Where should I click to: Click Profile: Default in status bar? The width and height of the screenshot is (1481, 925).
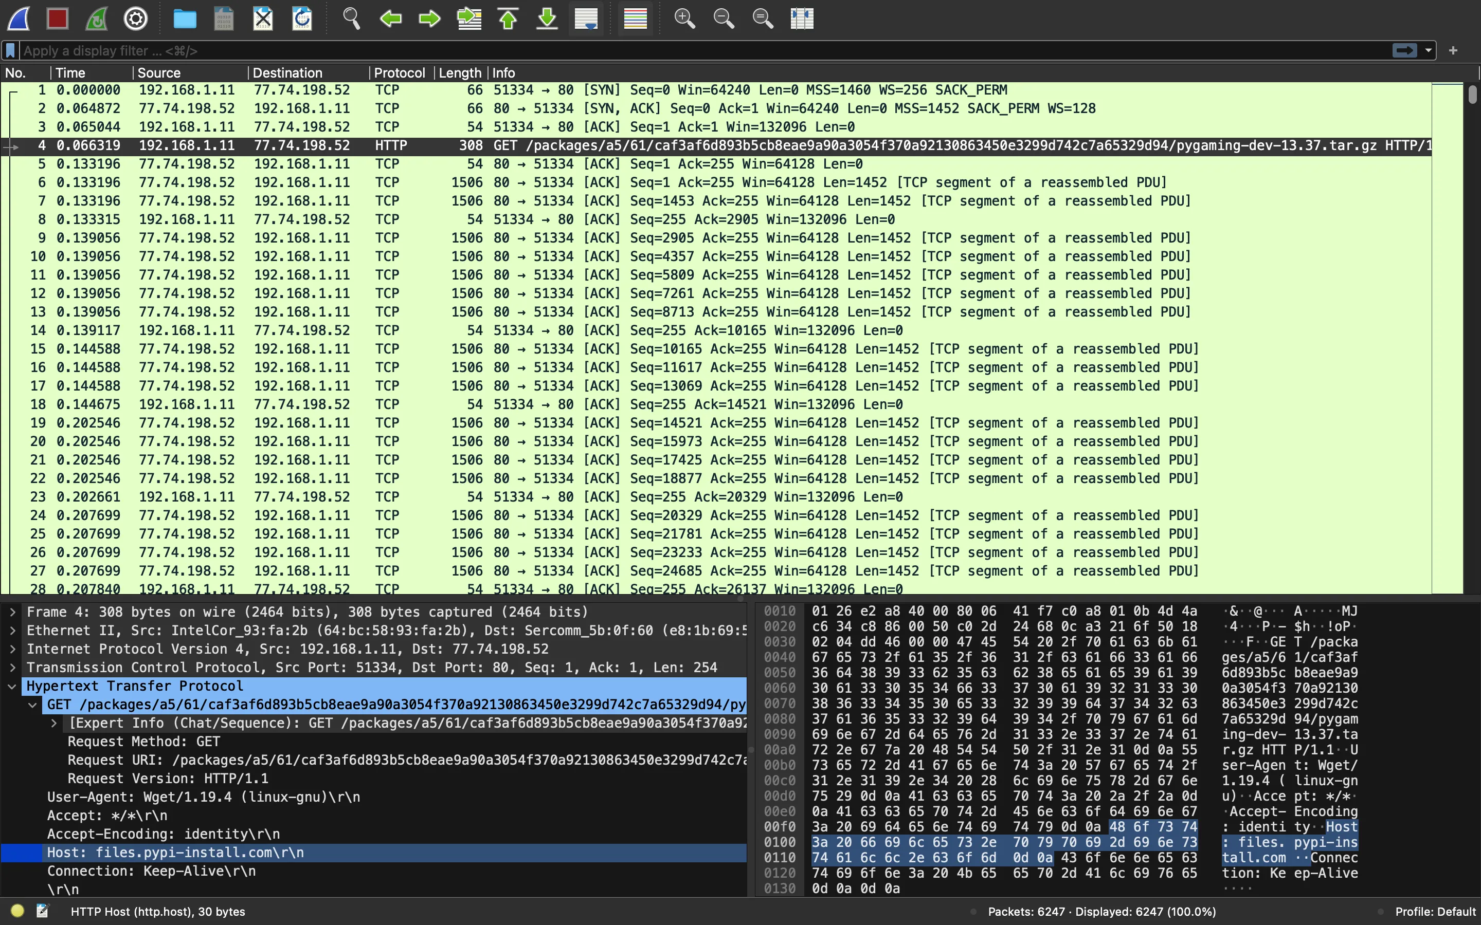(1435, 912)
